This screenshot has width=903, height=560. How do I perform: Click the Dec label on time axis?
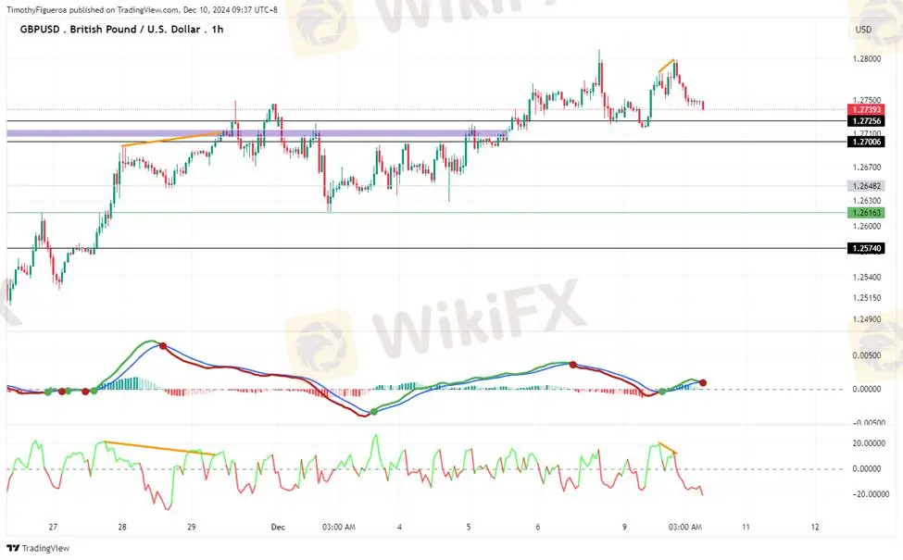pos(278,527)
